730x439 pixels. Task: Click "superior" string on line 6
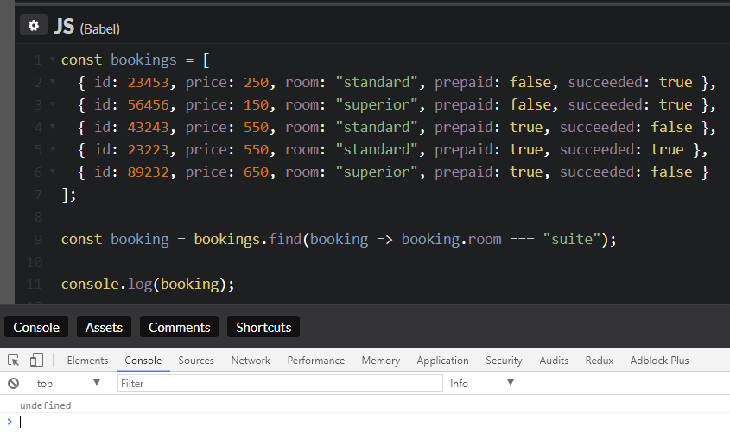coord(377,172)
